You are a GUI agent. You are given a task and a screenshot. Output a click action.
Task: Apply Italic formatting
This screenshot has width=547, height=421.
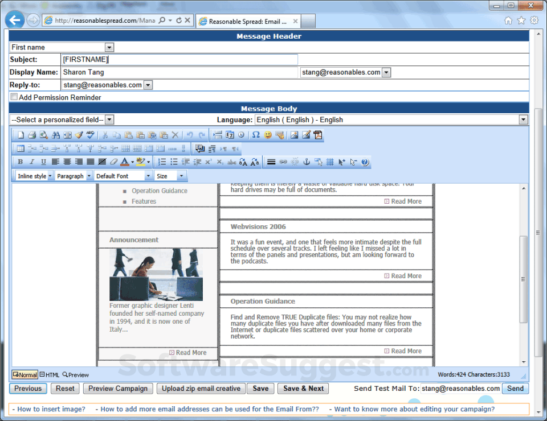click(x=32, y=162)
